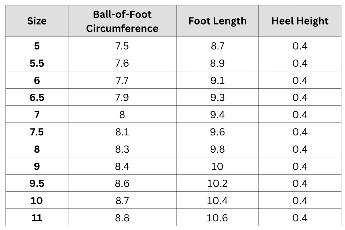Click the size 11 row label
This screenshot has width=345, height=230.
tap(37, 218)
